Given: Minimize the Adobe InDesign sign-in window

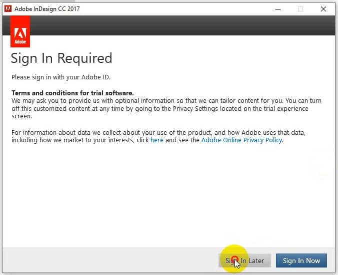Looking at the screenshot, I should pos(276,9).
